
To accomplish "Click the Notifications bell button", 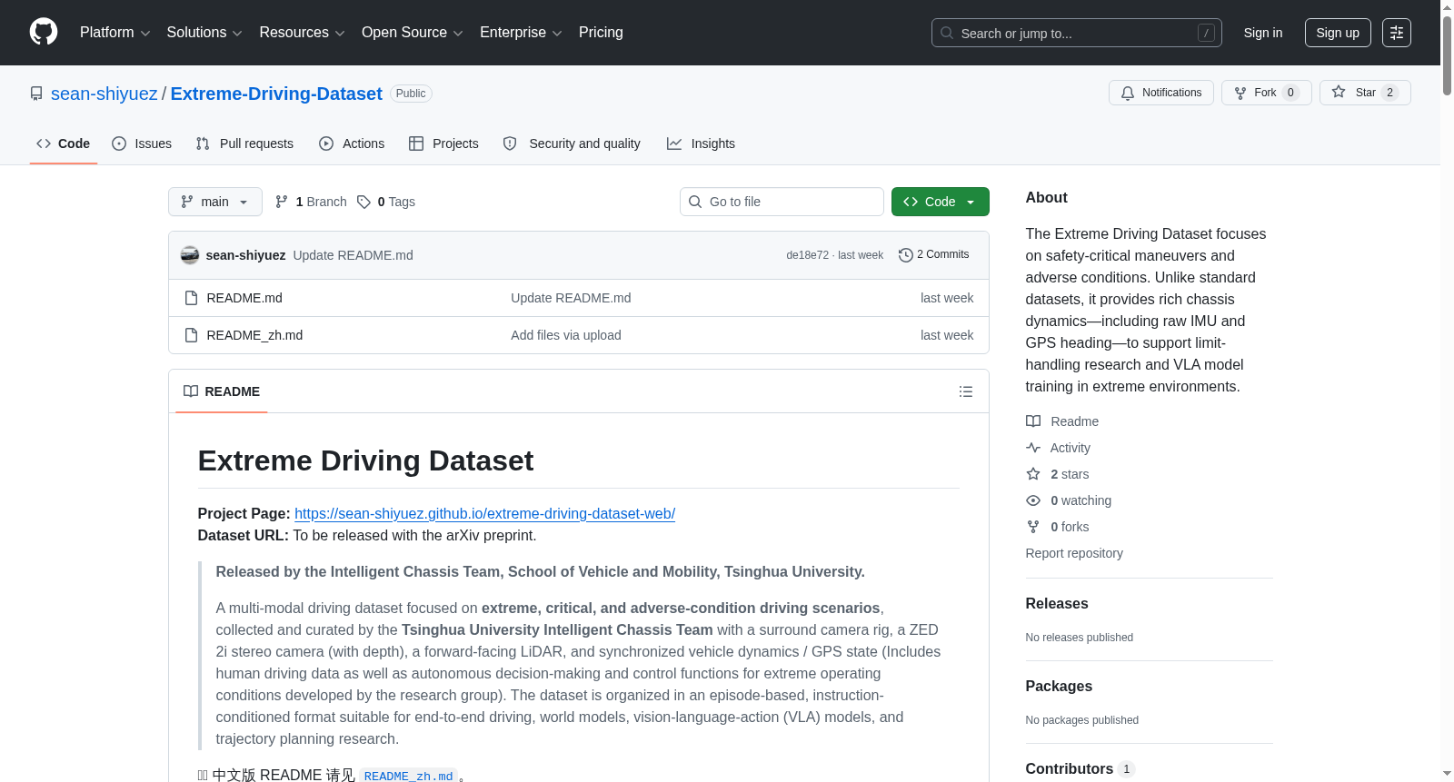I will point(1160,93).
